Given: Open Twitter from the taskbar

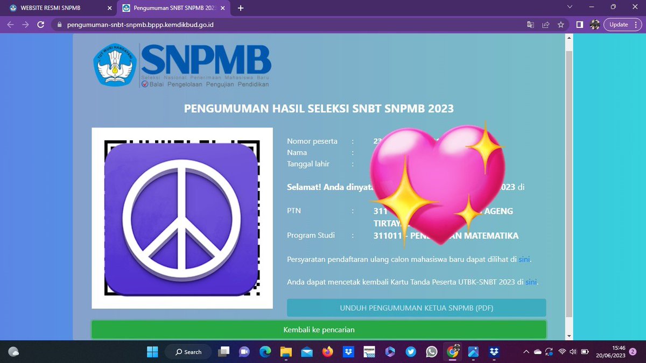Looking at the screenshot, I should coord(411,352).
